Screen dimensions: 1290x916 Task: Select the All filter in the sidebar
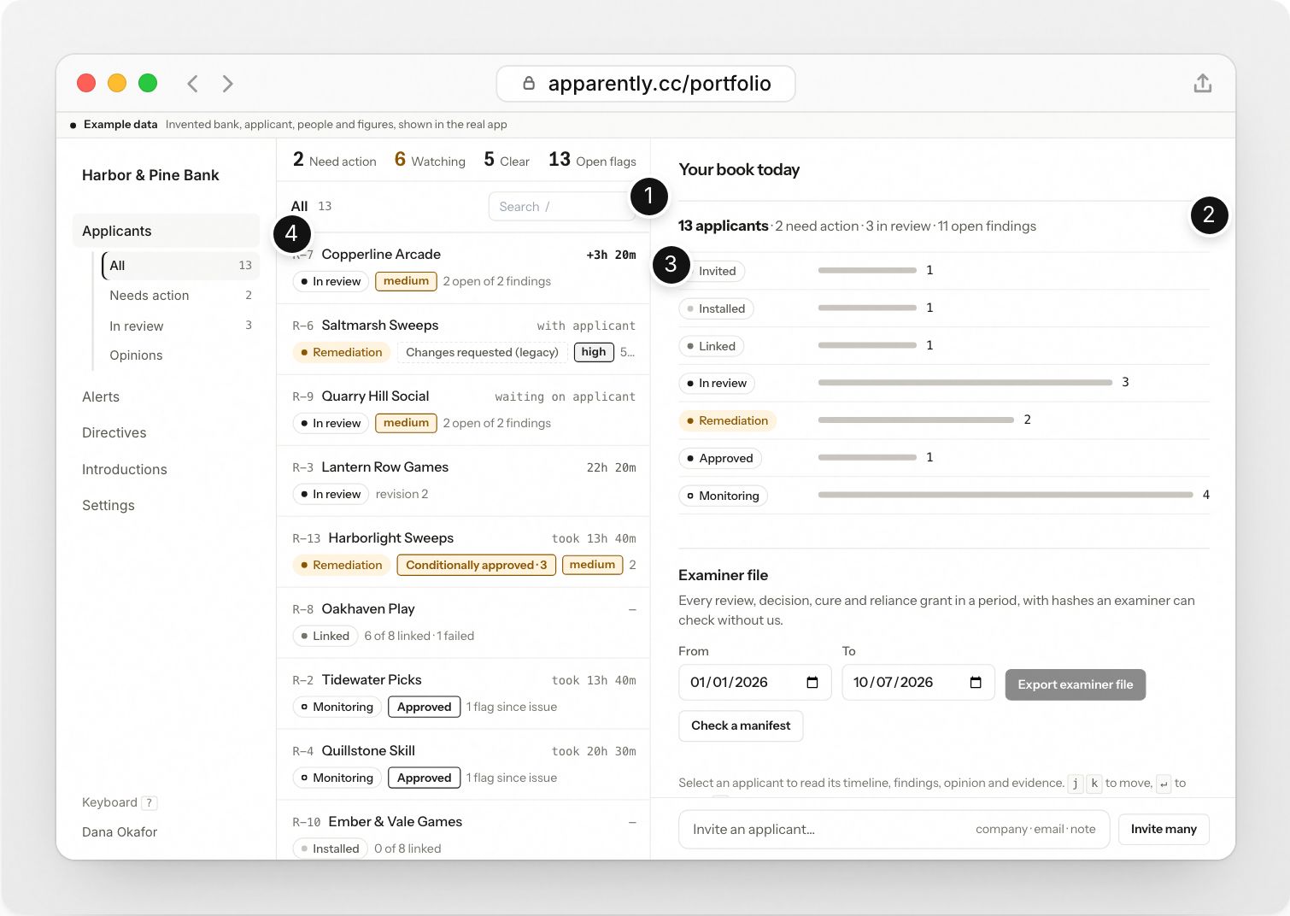point(180,266)
